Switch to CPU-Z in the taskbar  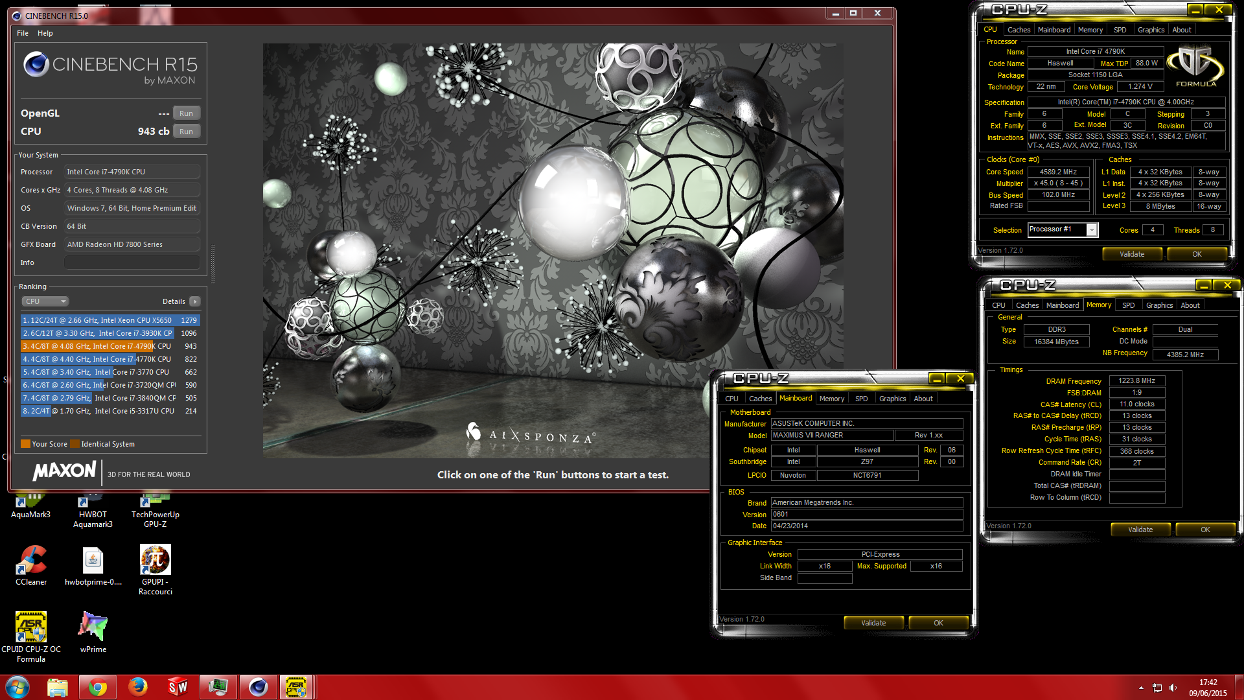tap(296, 687)
